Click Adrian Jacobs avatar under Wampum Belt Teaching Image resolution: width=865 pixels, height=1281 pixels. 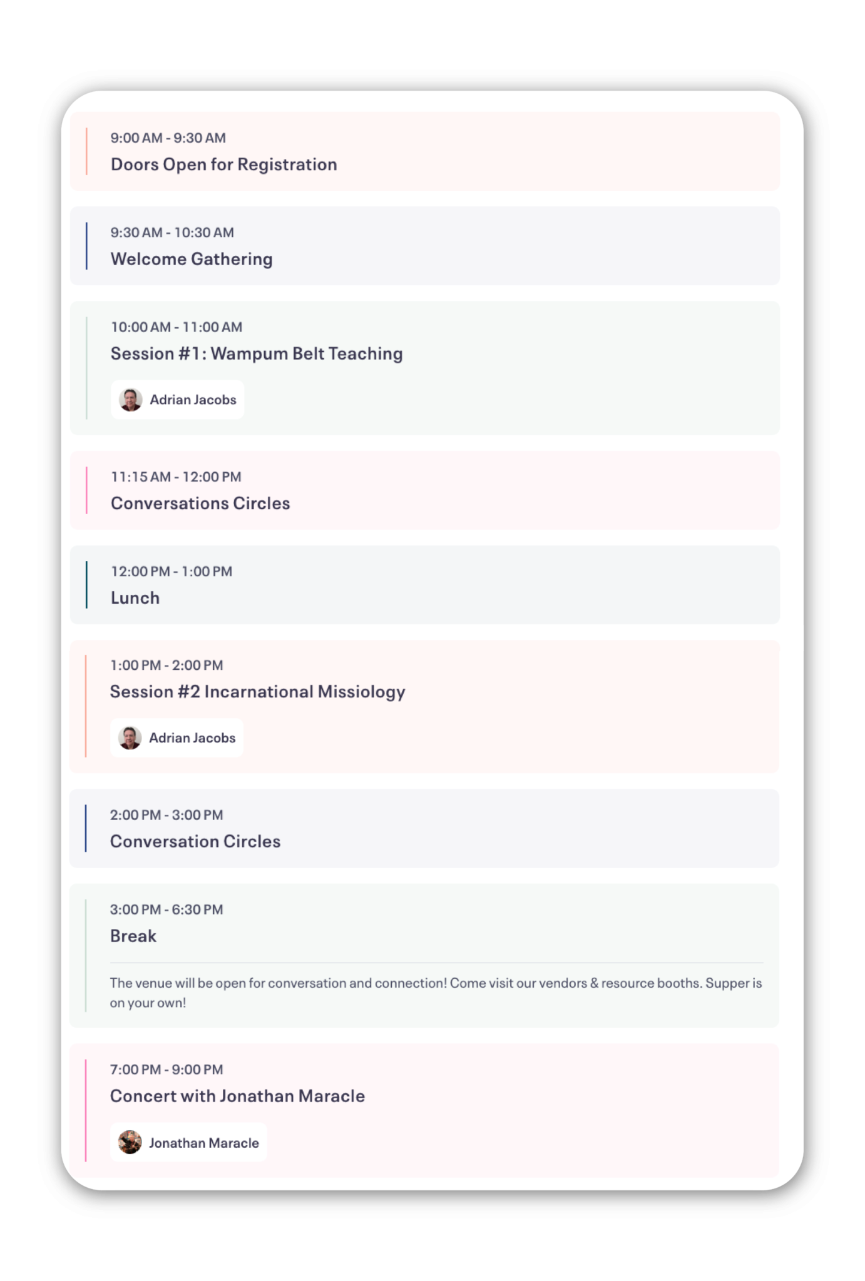coord(131,400)
